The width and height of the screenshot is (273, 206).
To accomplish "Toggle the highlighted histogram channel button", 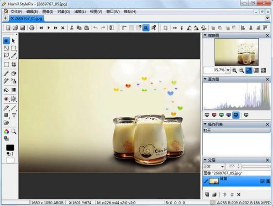I will point(236,115).
